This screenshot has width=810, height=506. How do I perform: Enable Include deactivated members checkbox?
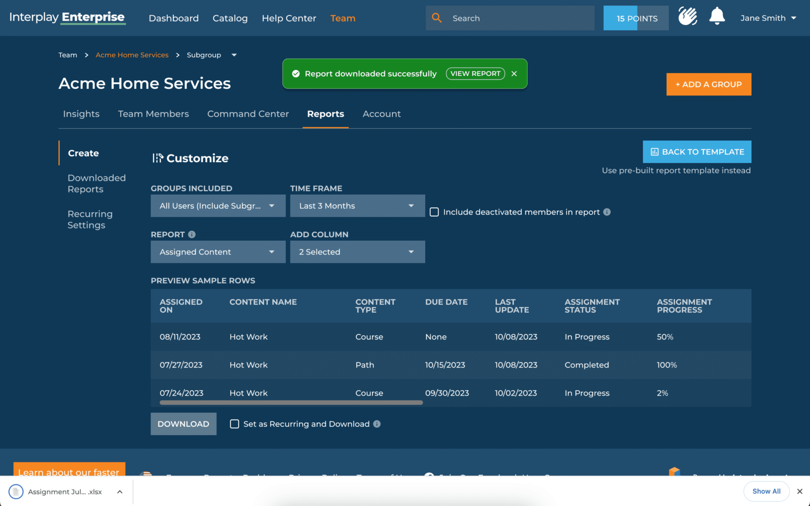(x=434, y=212)
